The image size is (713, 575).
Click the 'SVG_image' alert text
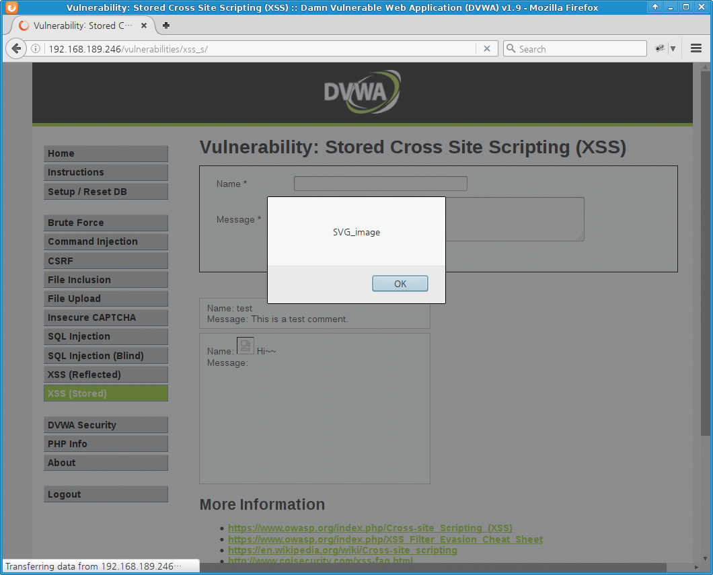click(356, 232)
